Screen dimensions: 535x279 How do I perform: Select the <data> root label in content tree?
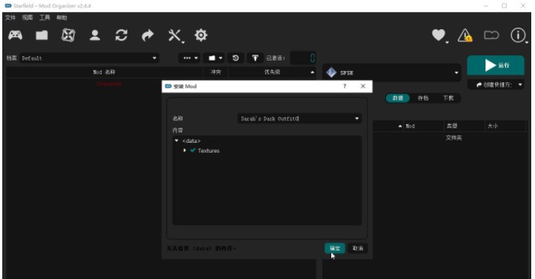tap(191, 141)
